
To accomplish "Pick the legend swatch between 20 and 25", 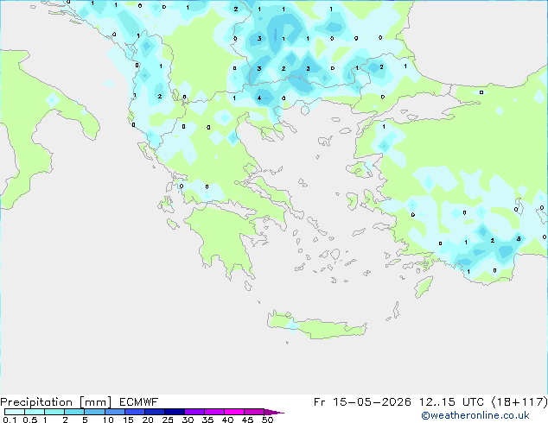I will pos(155,412).
